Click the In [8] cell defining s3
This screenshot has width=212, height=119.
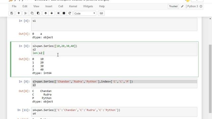[114, 83]
